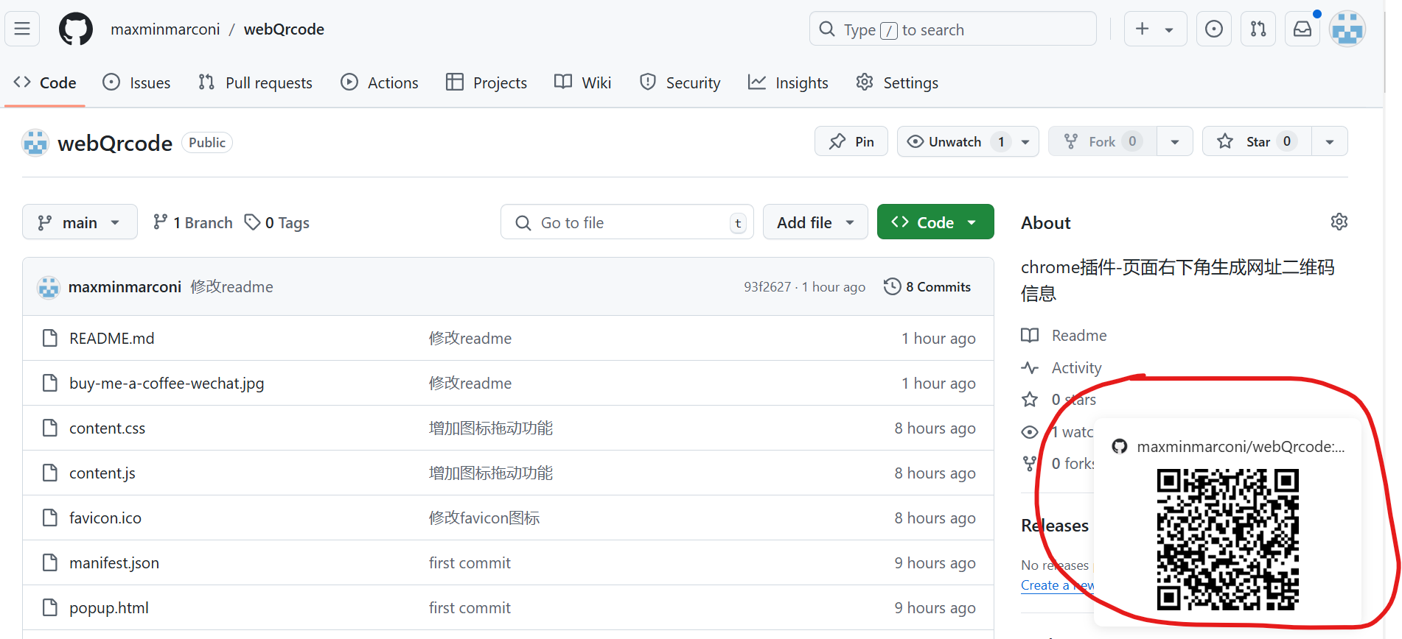Open the notifications inbox icon
1402x639 pixels.
pyautogui.click(x=1302, y=29)
